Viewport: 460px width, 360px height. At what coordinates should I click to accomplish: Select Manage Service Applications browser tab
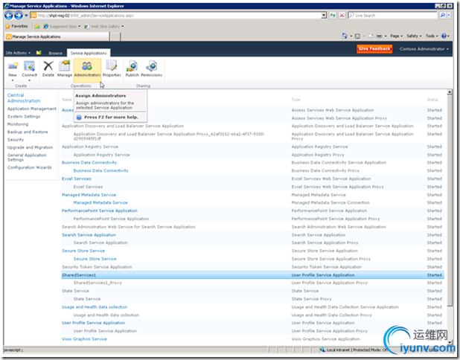pyautogui.click(x=57, y=36)
